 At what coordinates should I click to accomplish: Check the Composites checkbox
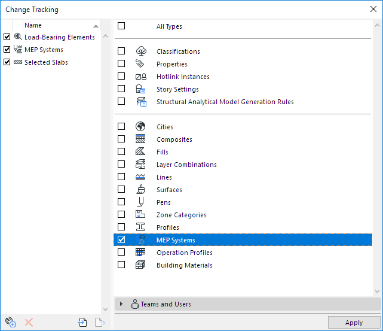(x=121, y=139)
